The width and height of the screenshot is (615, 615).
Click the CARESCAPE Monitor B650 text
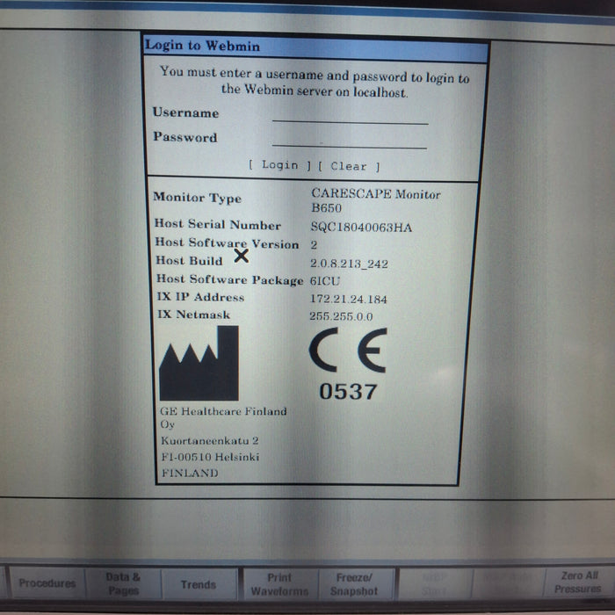374,201
